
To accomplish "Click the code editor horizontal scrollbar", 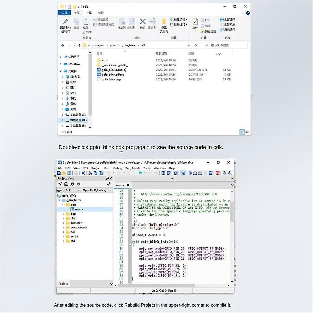I will coord(156,285).
